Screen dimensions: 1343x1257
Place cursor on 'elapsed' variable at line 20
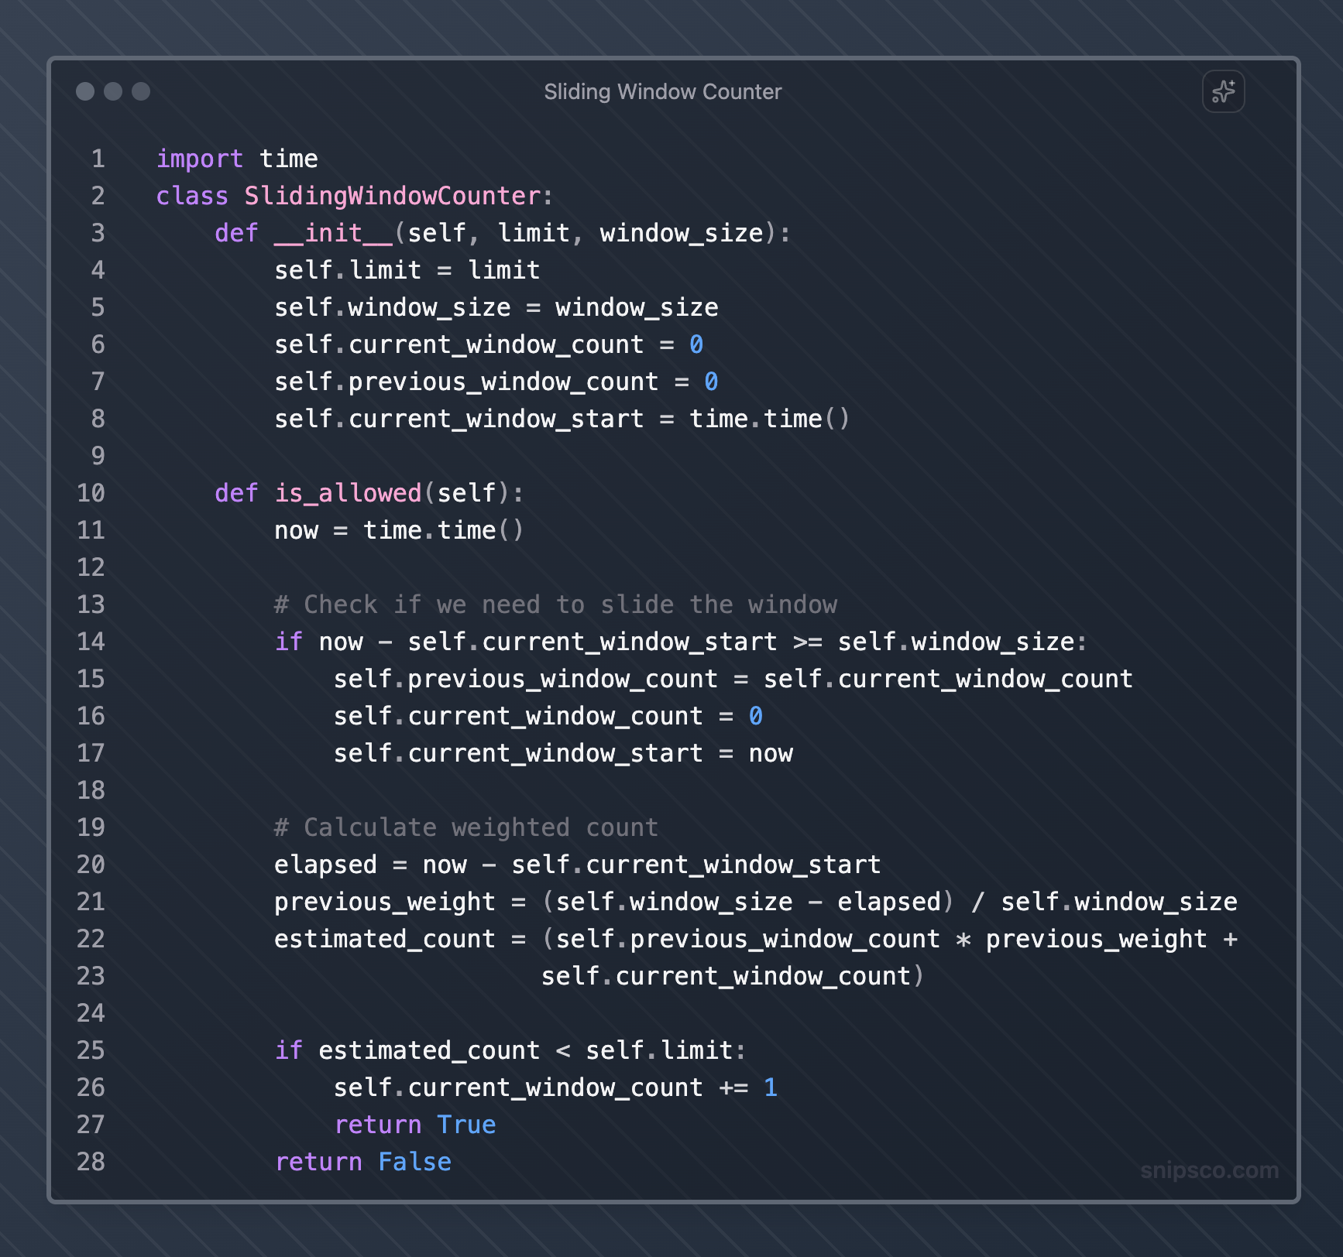point(325,865)
